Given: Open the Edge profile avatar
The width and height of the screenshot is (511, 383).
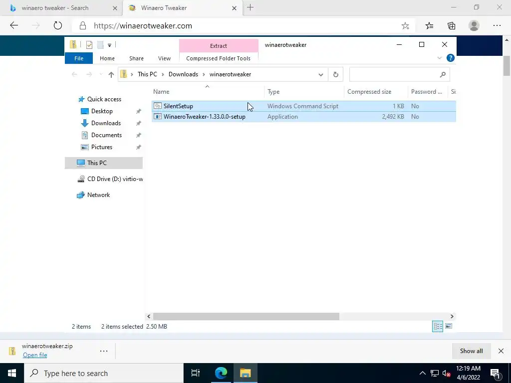Looking at the screenshot, I should [x=474, y=25].
